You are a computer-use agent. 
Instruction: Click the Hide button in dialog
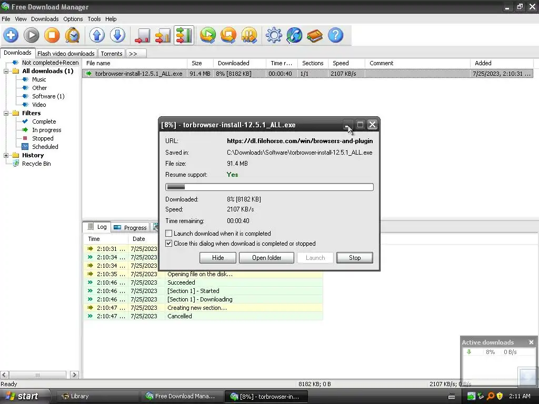(218, 258)
